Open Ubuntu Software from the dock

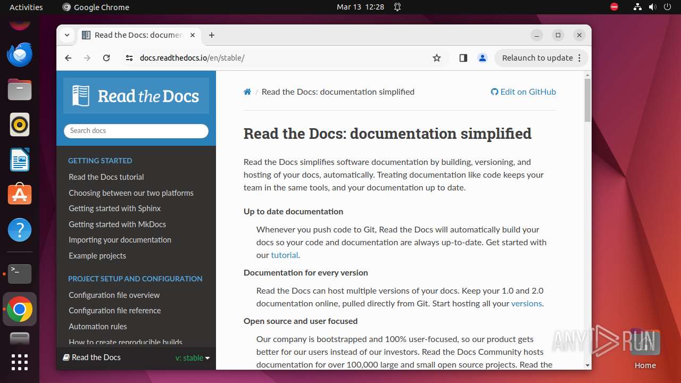(20, 195)
